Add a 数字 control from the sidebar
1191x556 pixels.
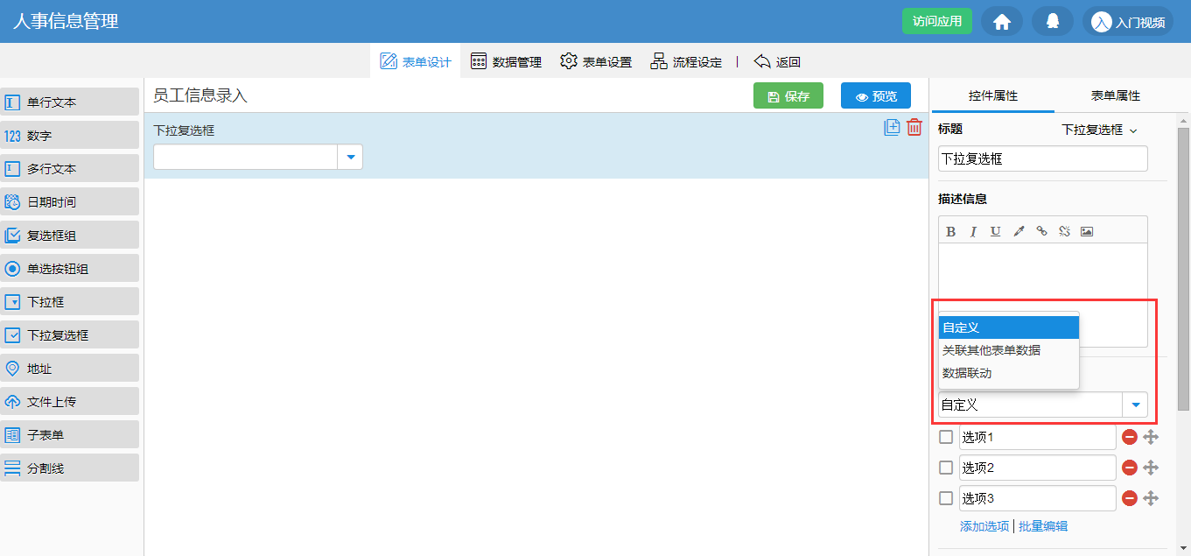[70, 135]
